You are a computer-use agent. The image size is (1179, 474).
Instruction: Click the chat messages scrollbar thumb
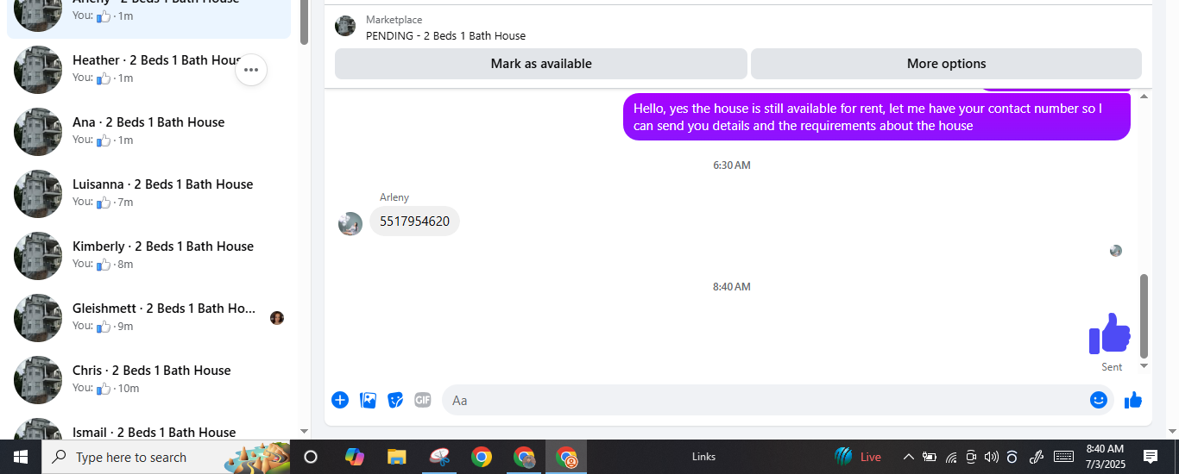pyautogui.click(x=1144, y=315)
